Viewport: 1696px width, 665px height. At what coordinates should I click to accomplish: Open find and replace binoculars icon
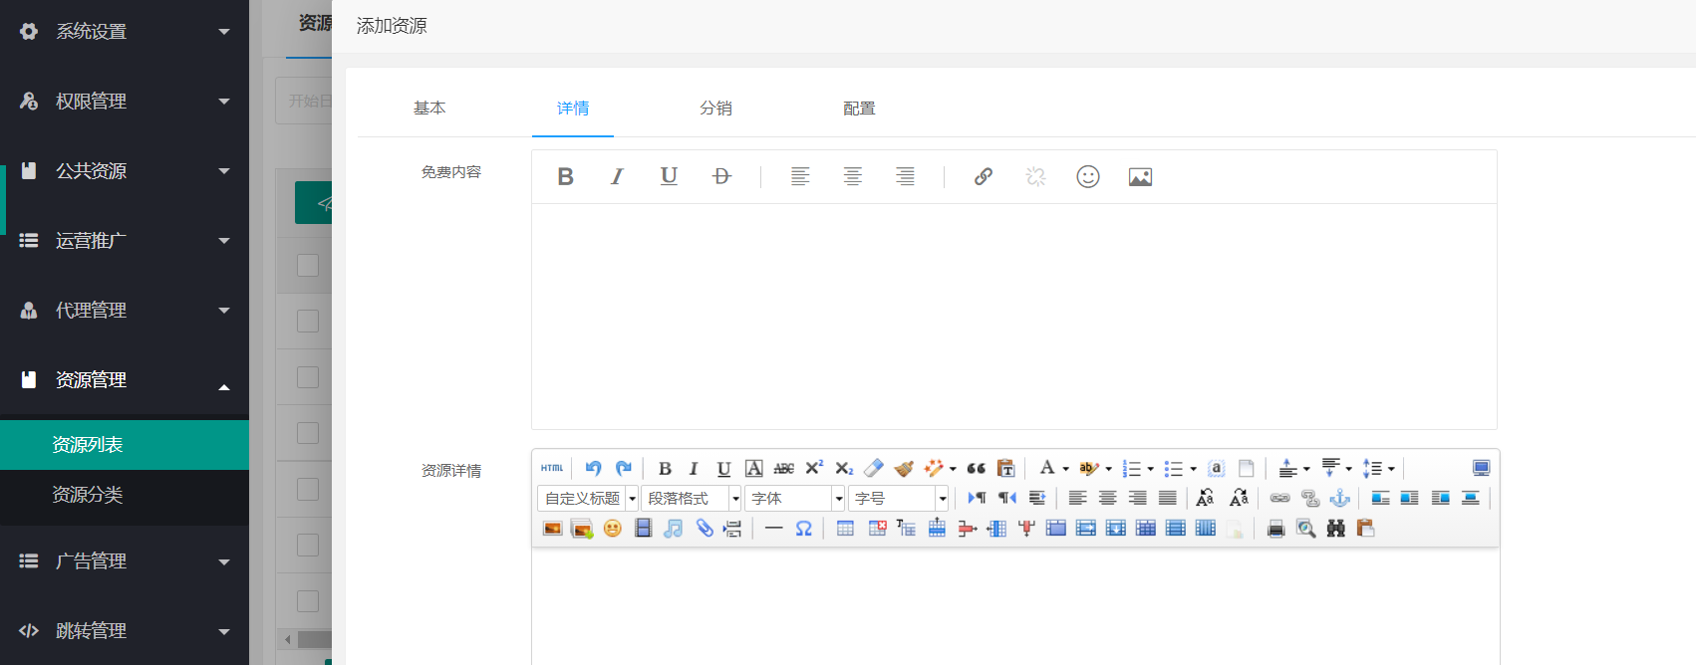[1336, 529]
